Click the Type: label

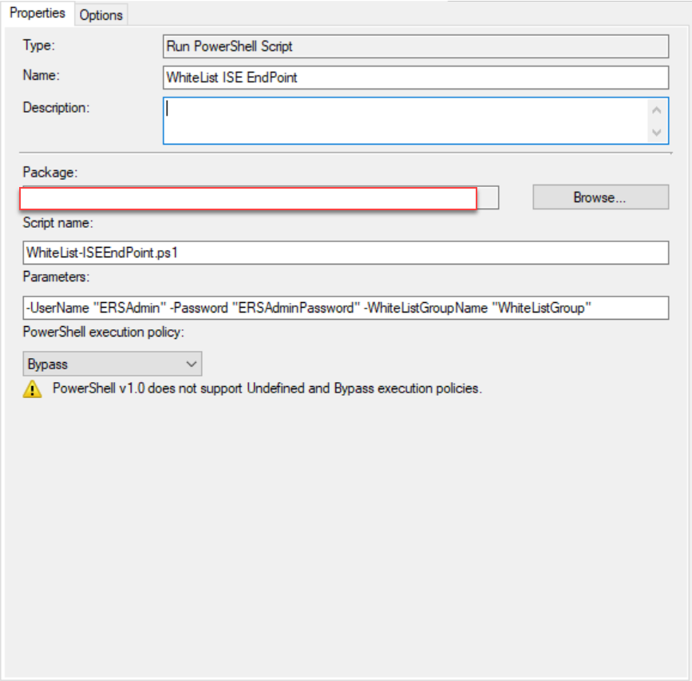39,46
